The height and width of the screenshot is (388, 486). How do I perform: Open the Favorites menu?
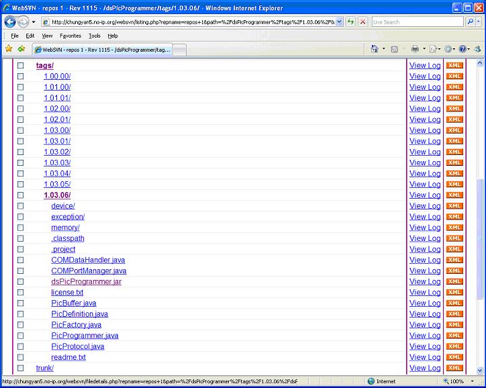(70, 36)
